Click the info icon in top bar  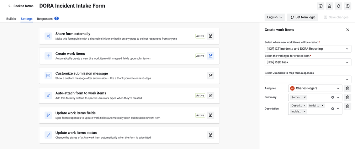pyautogui.click(x=320, y=6)
